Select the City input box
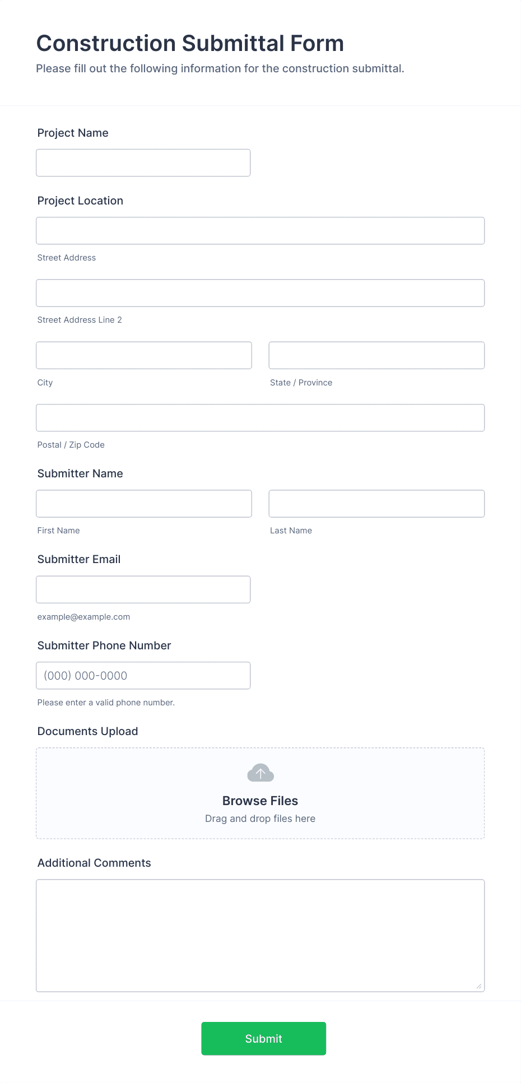521x1083 pixels. click(x=144, y=355)
